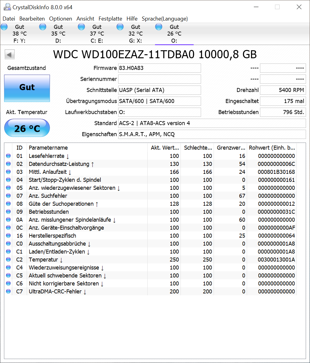Screen dimensions: 310x363
Task: Click raw value 000801B30168
Action: 277,172
